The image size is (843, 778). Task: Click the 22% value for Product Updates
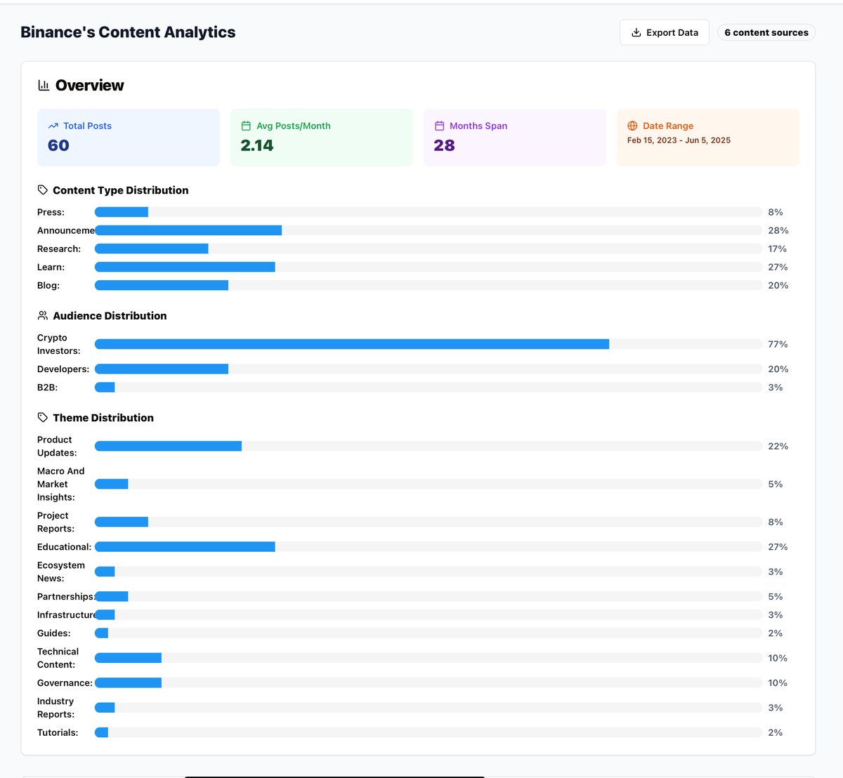click(x=778, y=446)
